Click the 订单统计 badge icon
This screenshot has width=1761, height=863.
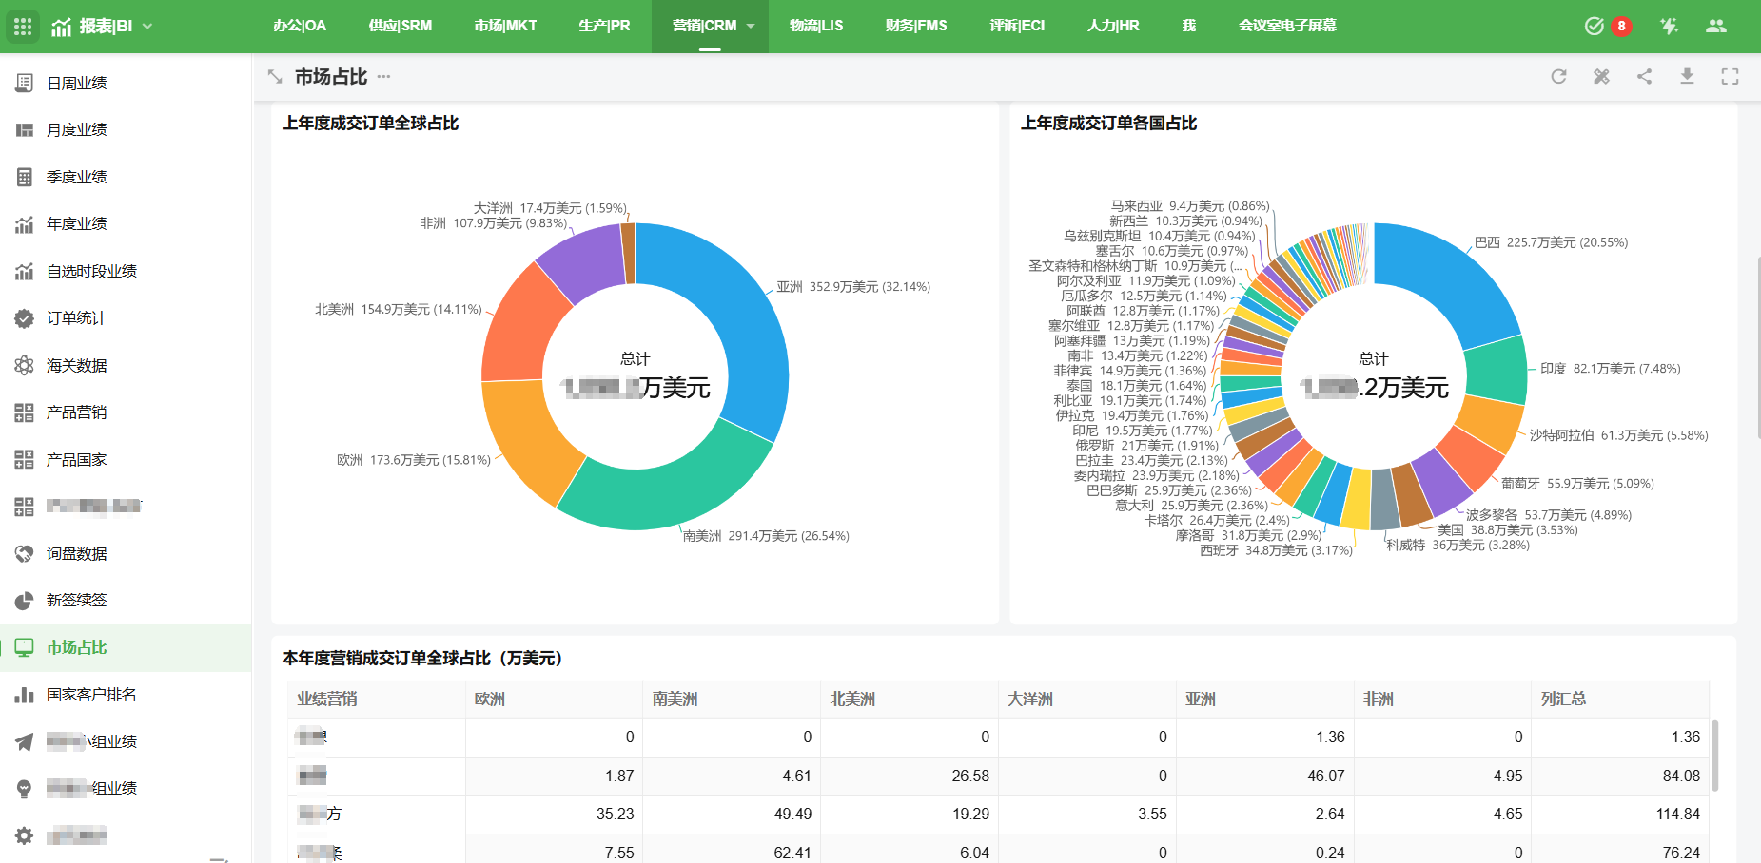click(x=25, y=318)
